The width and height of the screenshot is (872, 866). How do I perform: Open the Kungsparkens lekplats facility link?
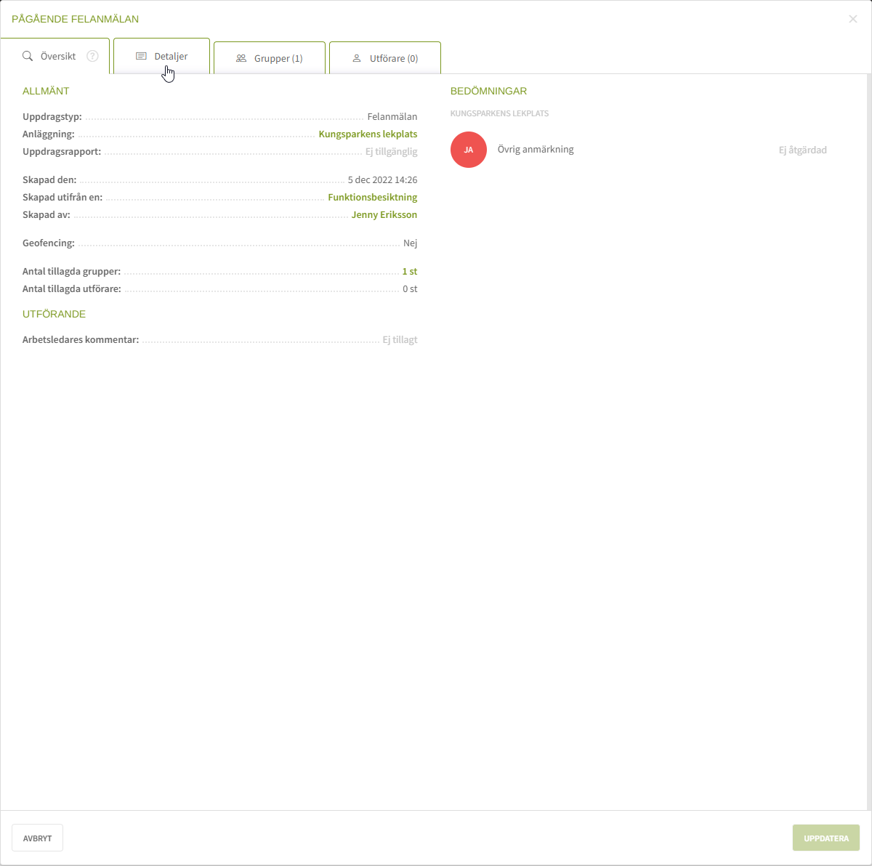coord(368,134)
